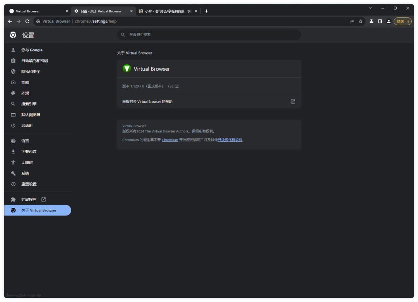418x302 pixels.
Task: Close the 设置 - 关于 Virtual Browser tab
Action: coord(131,11)
